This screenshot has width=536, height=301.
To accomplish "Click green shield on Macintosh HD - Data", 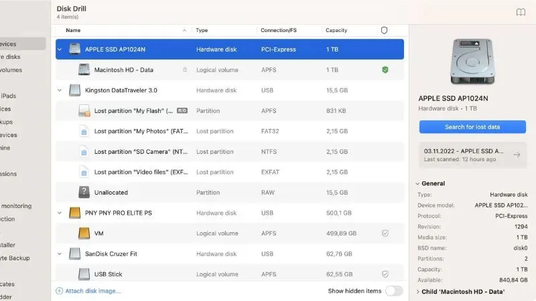I will [x=385, y=70].
